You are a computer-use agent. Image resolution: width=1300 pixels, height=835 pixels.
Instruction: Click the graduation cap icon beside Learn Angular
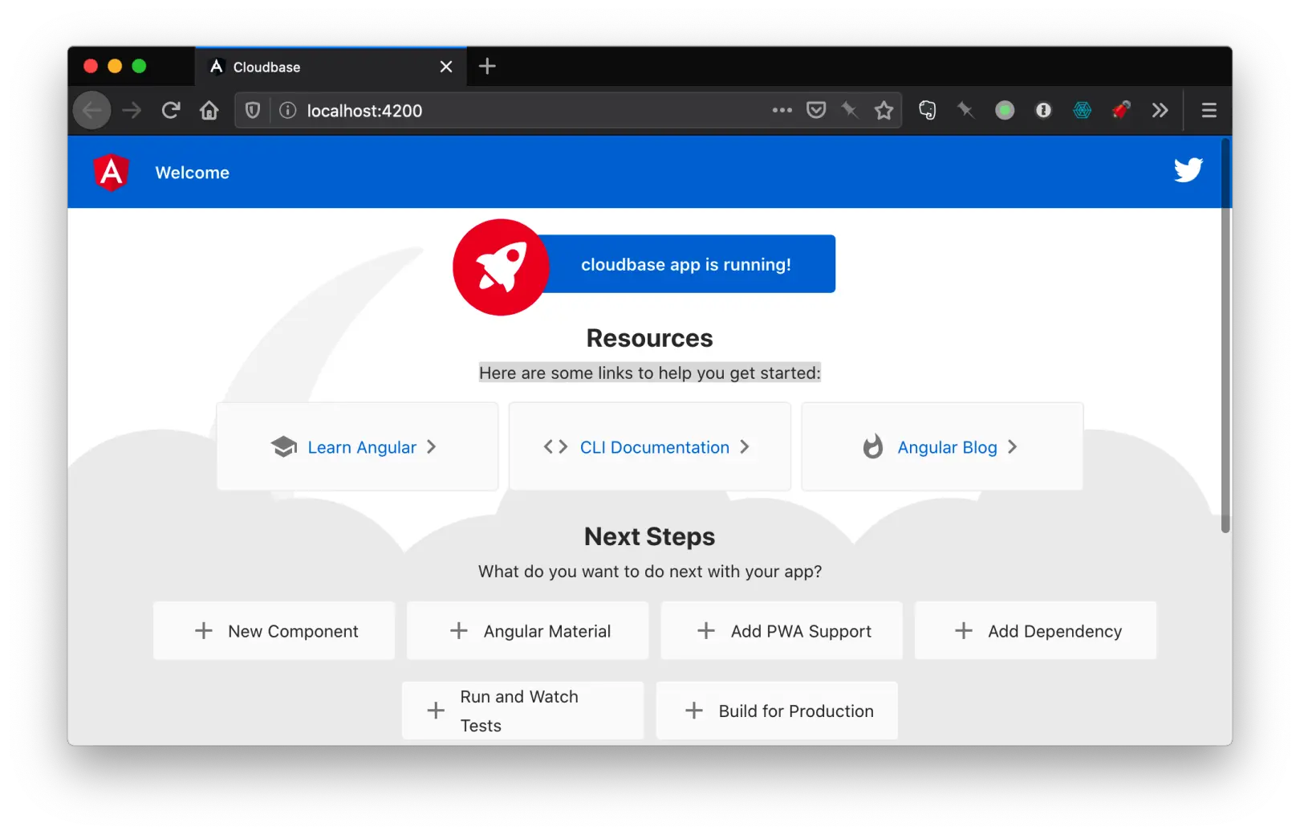click(284, 447)
